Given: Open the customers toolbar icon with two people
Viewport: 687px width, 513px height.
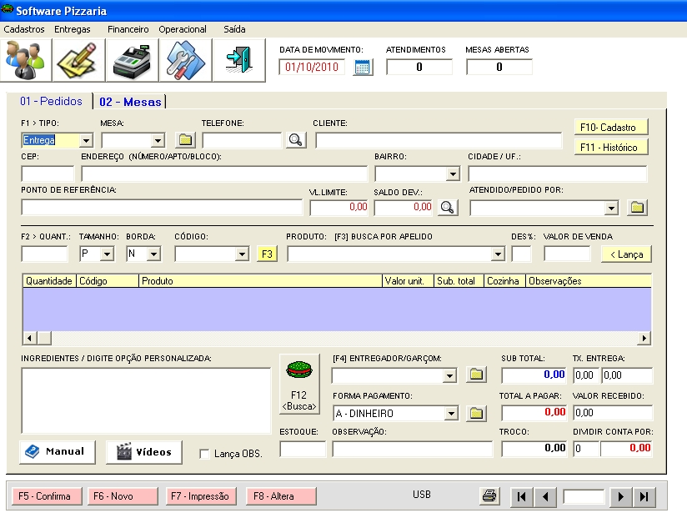Looking at the screenshot, I should [27, 60].
